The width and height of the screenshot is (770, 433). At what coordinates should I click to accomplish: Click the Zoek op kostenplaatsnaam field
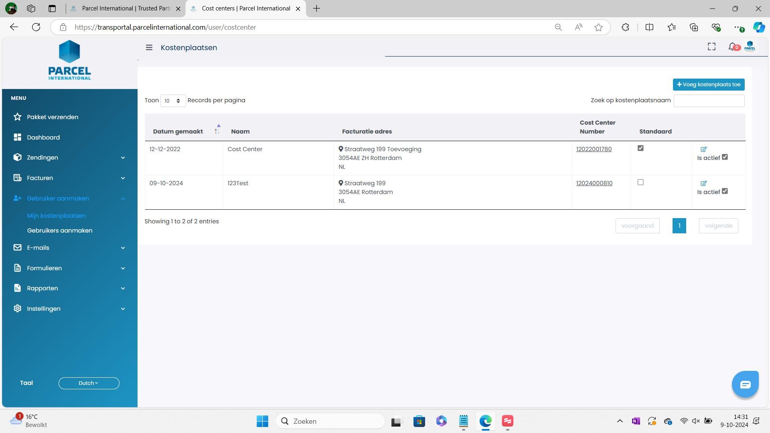tap(709, 101)
